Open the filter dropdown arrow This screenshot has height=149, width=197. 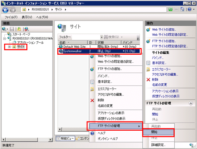tap(101, 37)
